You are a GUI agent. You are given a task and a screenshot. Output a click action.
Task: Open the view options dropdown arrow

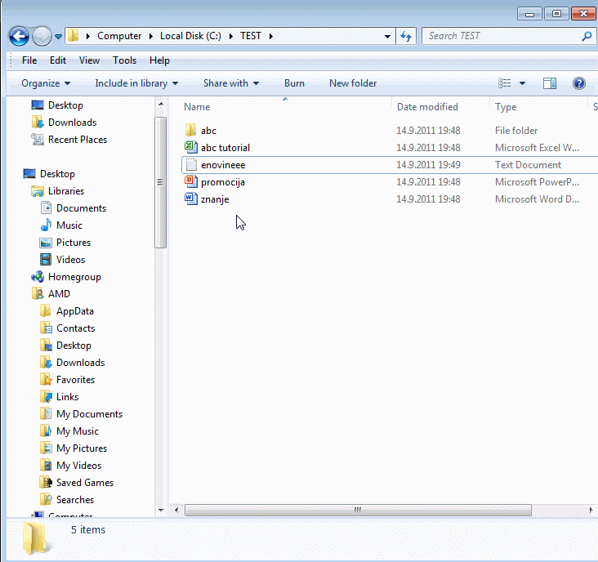tap(523, 83)
